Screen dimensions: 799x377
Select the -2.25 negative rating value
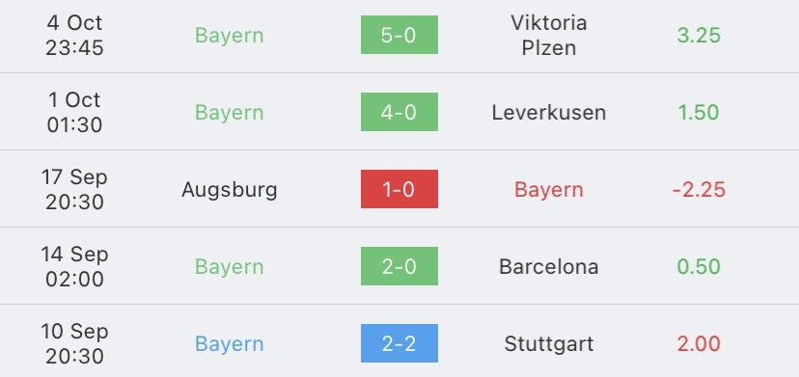pos(699,190)
